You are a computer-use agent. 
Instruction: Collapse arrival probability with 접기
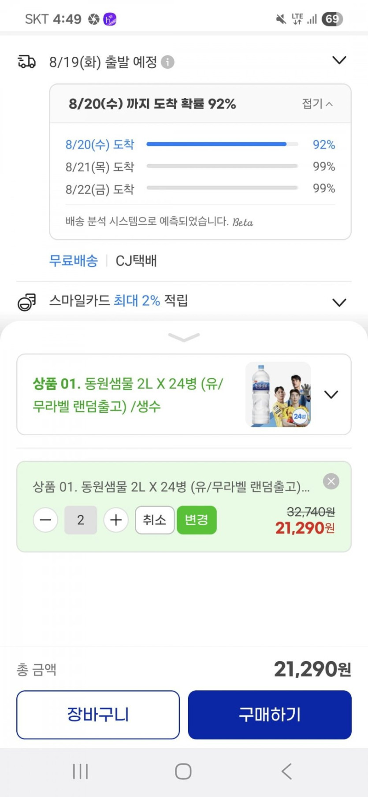(317, 104)
